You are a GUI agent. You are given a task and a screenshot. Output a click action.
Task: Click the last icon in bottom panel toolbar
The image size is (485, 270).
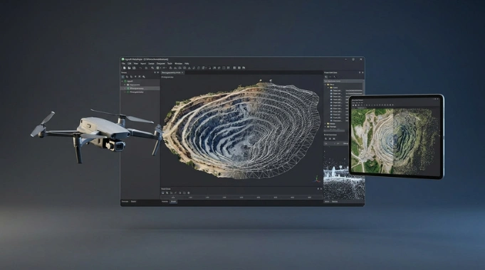tap(188, 193)
